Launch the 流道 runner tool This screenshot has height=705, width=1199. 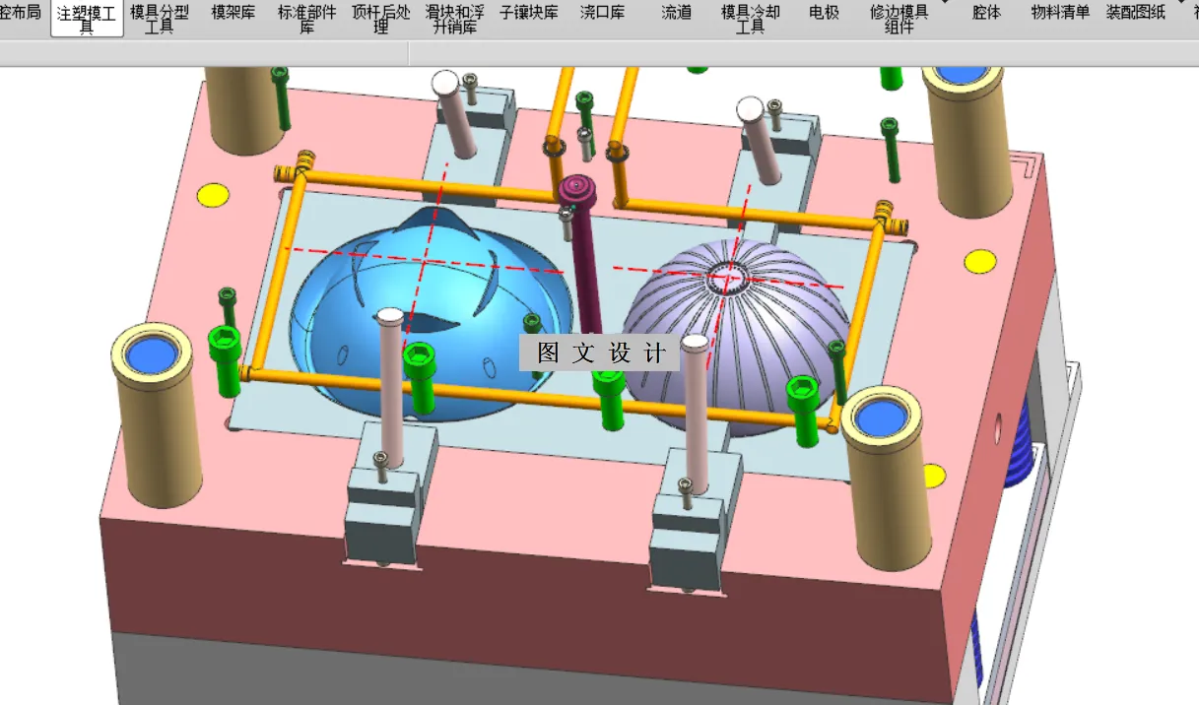(x=675, y=13)
